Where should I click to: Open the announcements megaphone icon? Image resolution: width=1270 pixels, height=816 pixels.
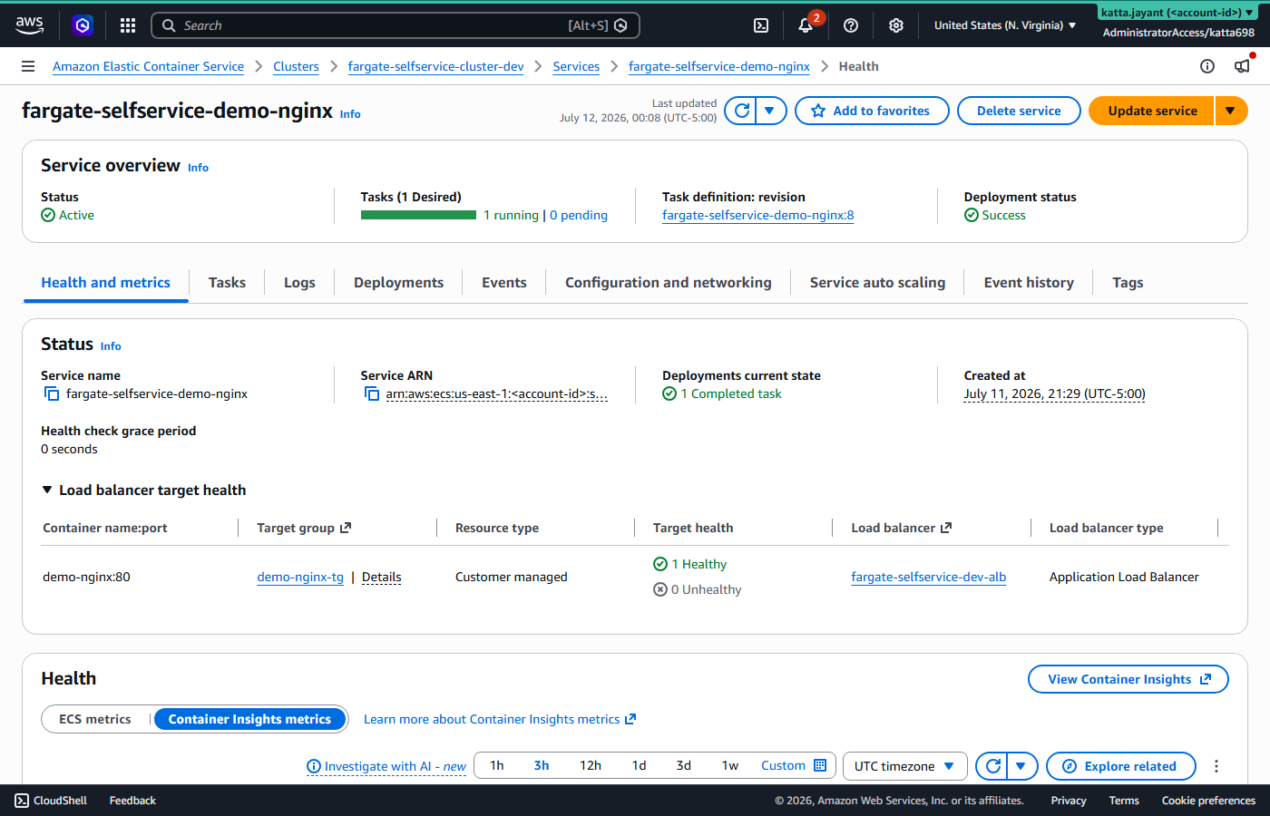pyautogui.click(x=1242, y=66)
